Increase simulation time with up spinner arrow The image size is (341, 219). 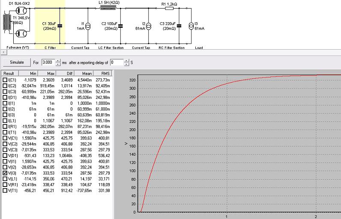pyautogui.click(x=58, y=60)
